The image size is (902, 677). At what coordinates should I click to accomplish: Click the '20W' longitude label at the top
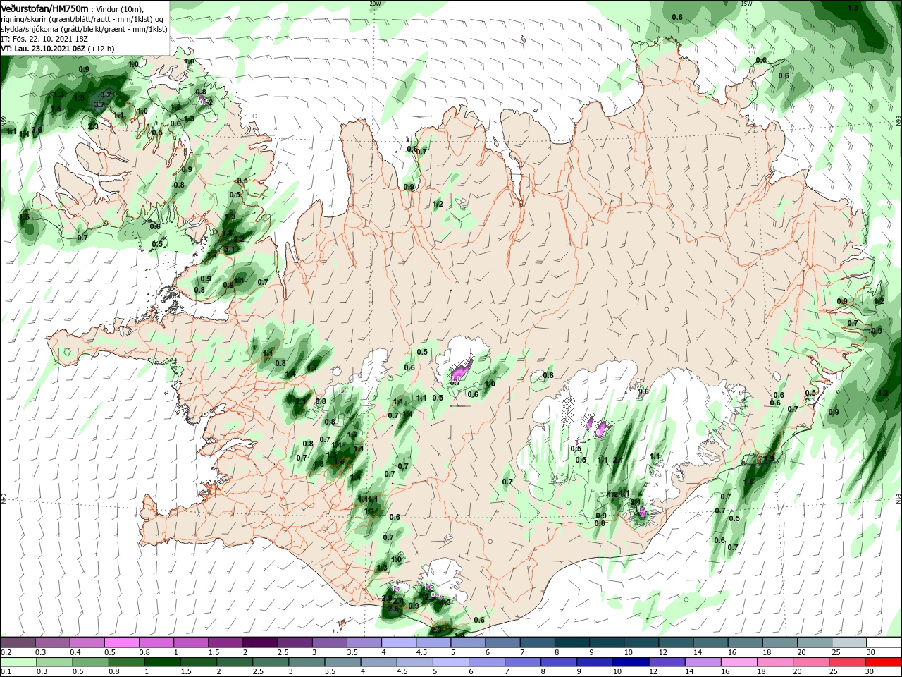click(375, 4)
